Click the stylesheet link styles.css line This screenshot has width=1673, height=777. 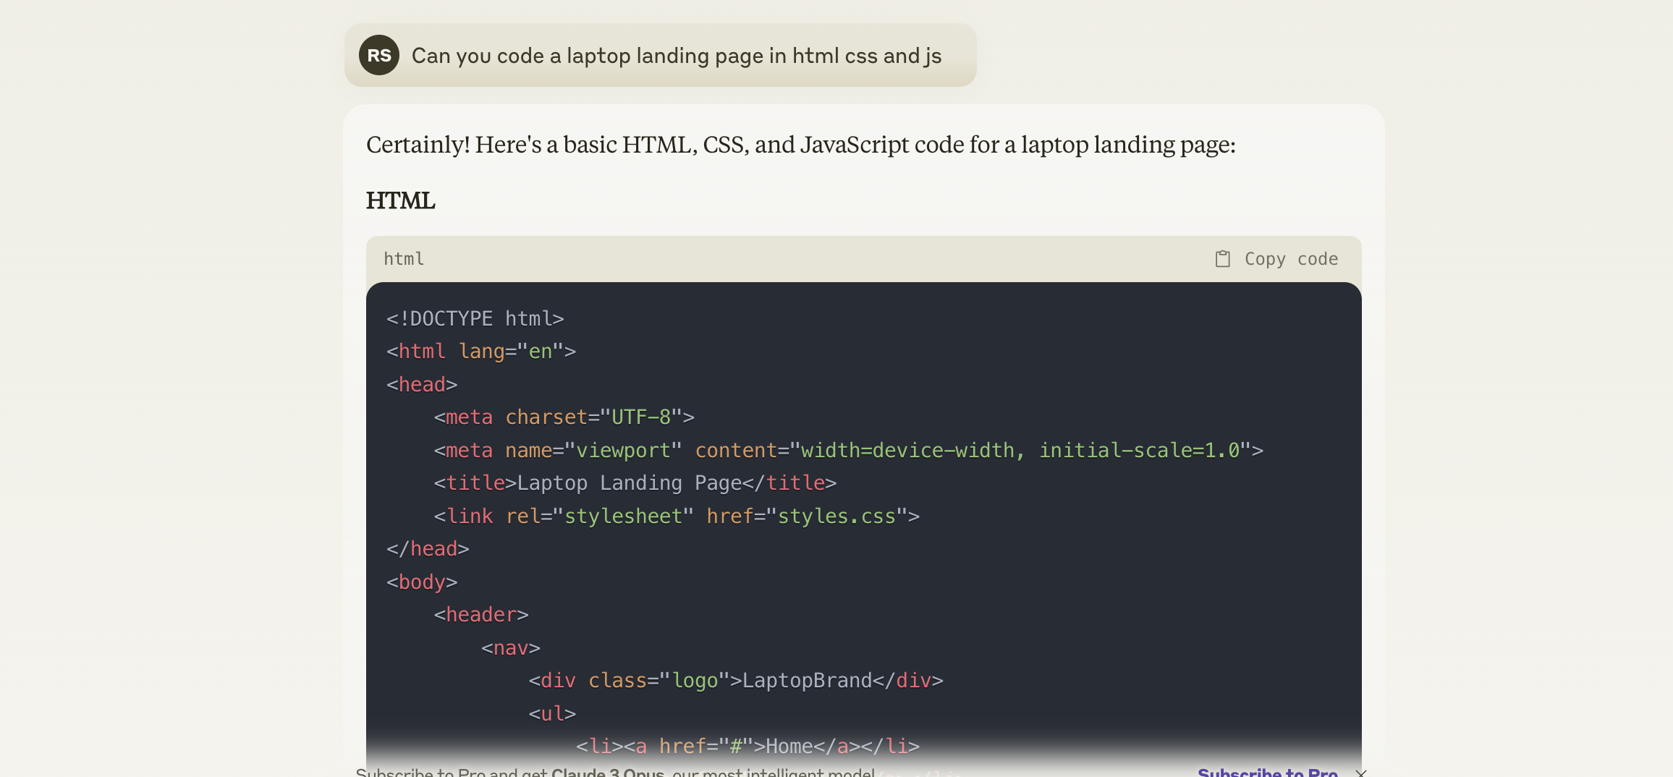point(677,516)
